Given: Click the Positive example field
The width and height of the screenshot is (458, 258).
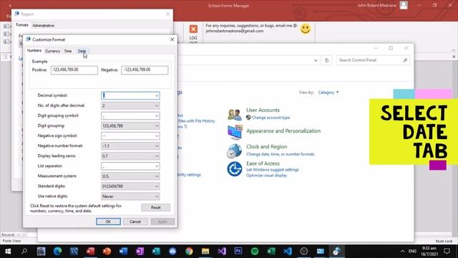Looking at the screenshot, I should [74, 70].
